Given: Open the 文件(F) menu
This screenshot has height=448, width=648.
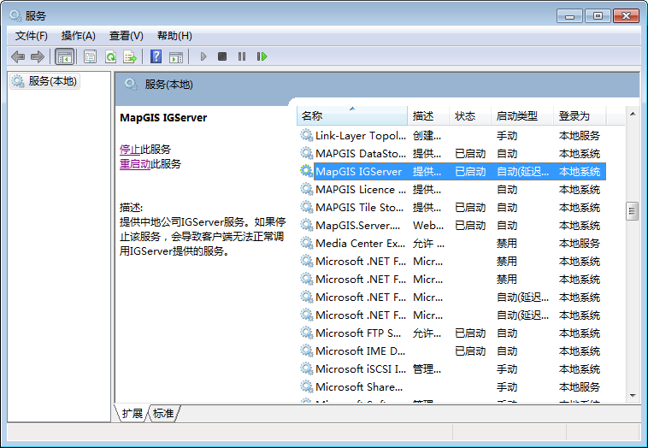Looking at the screenshot, I should pos(32,36).
